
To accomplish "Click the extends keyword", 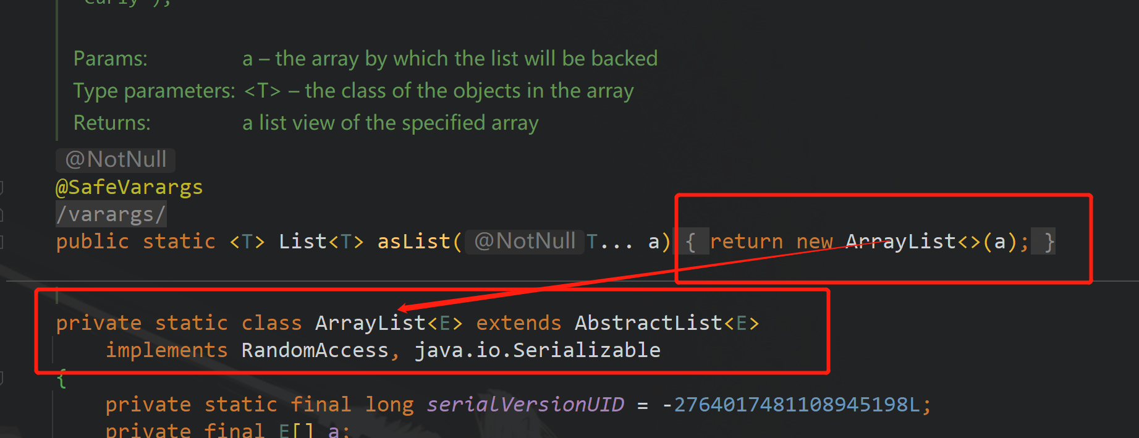I will [x=519, y=323].
